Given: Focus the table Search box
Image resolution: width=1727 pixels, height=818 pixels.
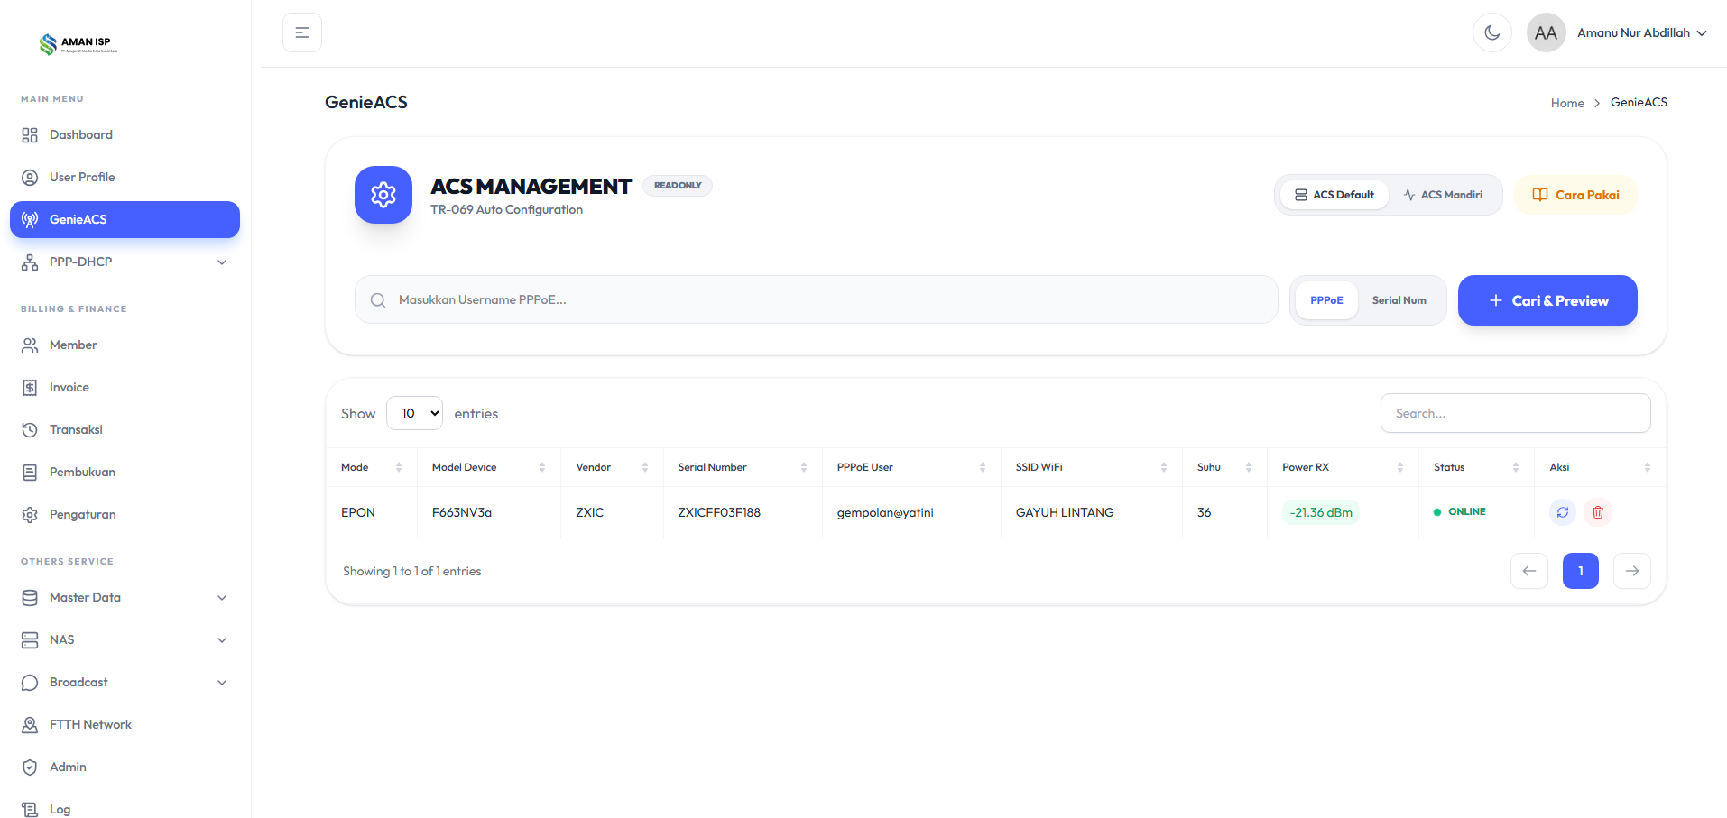Looking at the screenshot, I should (x=1516, y=413).
